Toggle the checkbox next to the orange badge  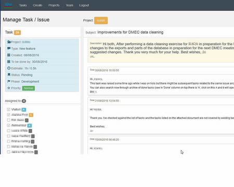pos(8,115)
